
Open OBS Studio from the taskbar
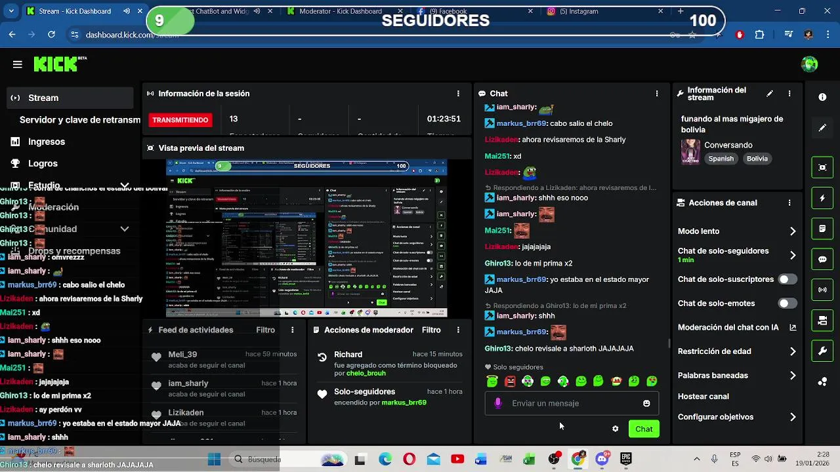click(x=554, y=460)
